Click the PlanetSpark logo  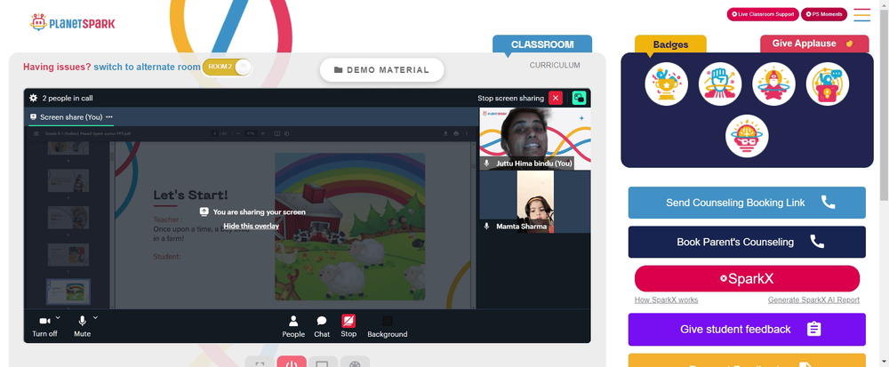tap(72, 22)
